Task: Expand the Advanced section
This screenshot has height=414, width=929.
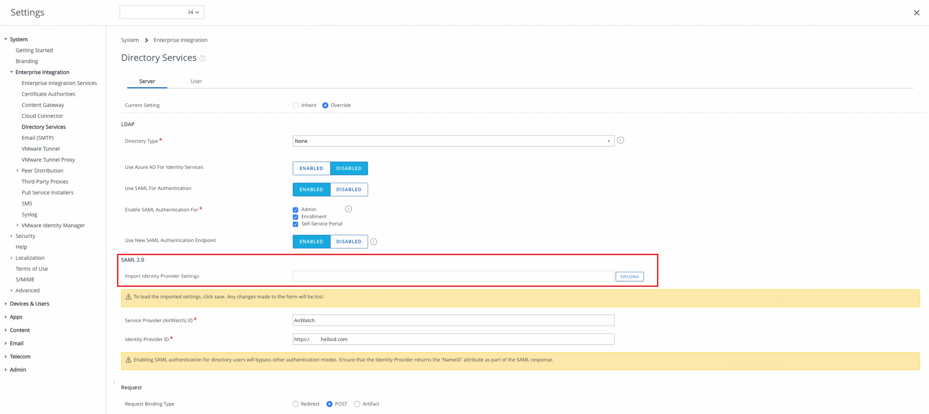Action: click(x=12, y=291)
